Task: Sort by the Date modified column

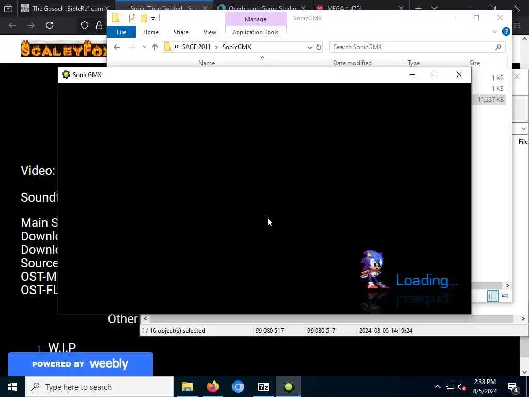Action: pos(352,63)
